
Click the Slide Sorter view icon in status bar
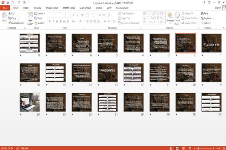pos(177,148)
